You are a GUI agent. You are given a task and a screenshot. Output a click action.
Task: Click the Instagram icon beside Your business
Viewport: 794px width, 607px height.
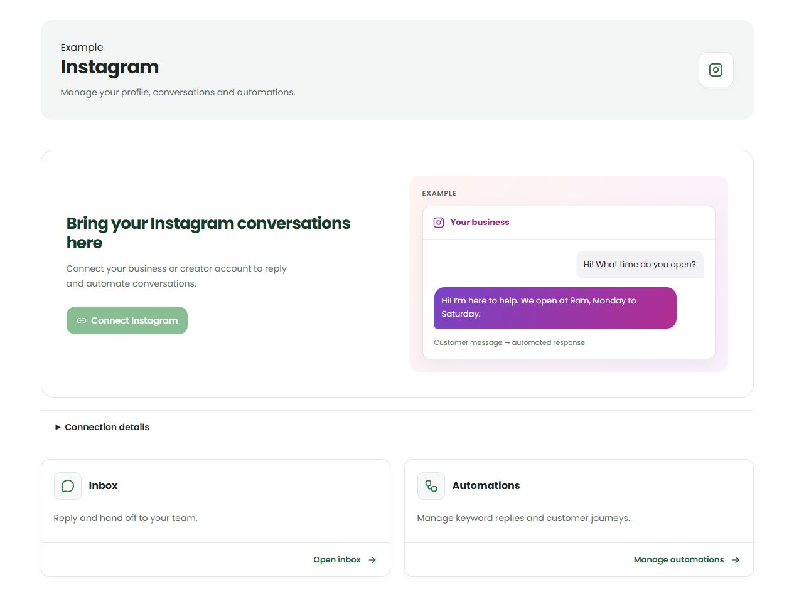[439, 223]
